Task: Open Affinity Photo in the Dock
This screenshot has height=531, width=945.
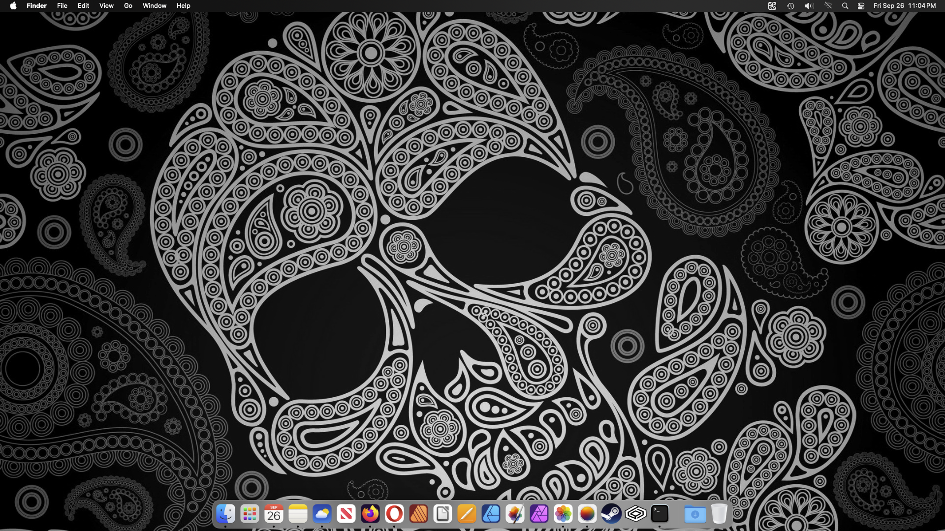Action: 539,514
